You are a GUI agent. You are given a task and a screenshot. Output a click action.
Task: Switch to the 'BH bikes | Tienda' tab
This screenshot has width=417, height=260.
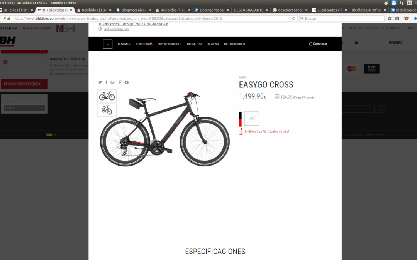click(x=16, y=10)
